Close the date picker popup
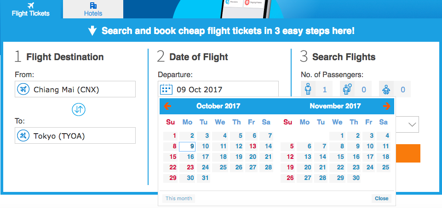This screenshot has width=442, height=208. tap(381, 198)
